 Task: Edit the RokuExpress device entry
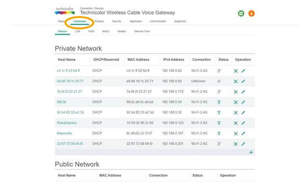pos(243,123)
